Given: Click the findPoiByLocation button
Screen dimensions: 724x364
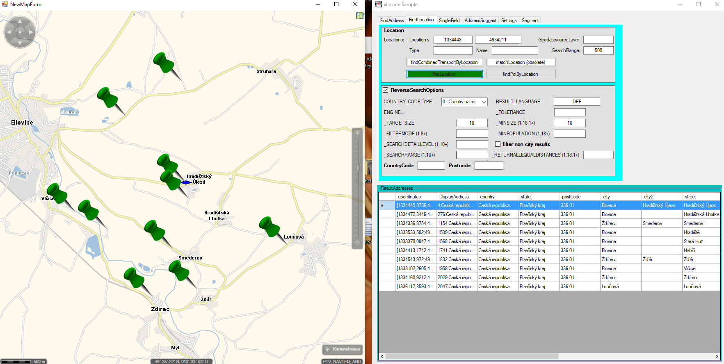Looking at the screenshot, I should click(x=521, y=74).
